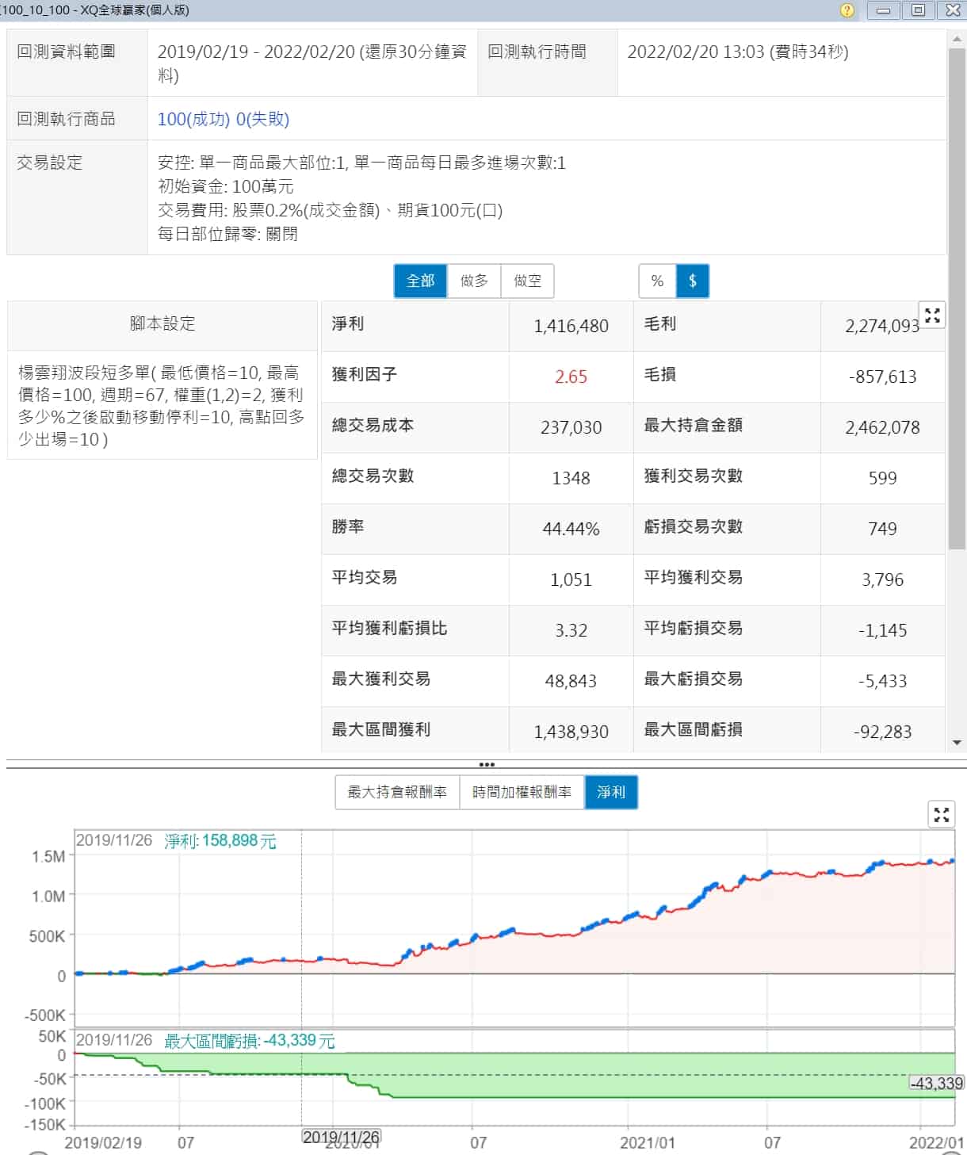Expand the statistics table to fullscreen
This screenshot has height=1155, width=967.
[932, 316]
